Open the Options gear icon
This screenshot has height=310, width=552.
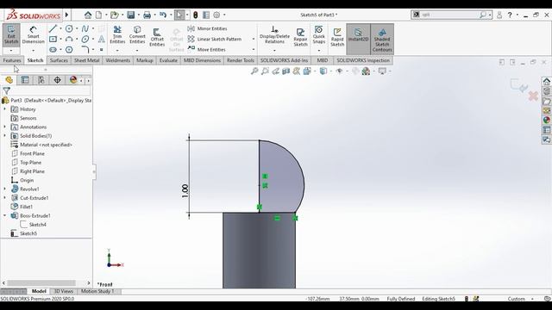tap(216, 15)
